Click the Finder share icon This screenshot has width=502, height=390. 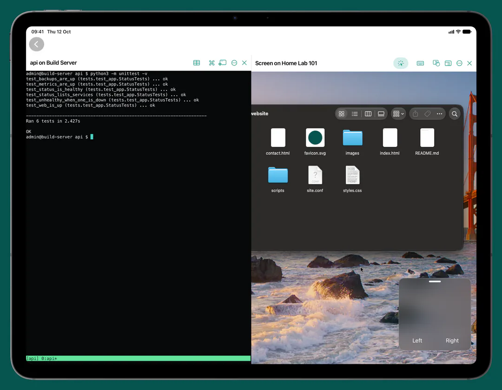[x=415, y=114]
